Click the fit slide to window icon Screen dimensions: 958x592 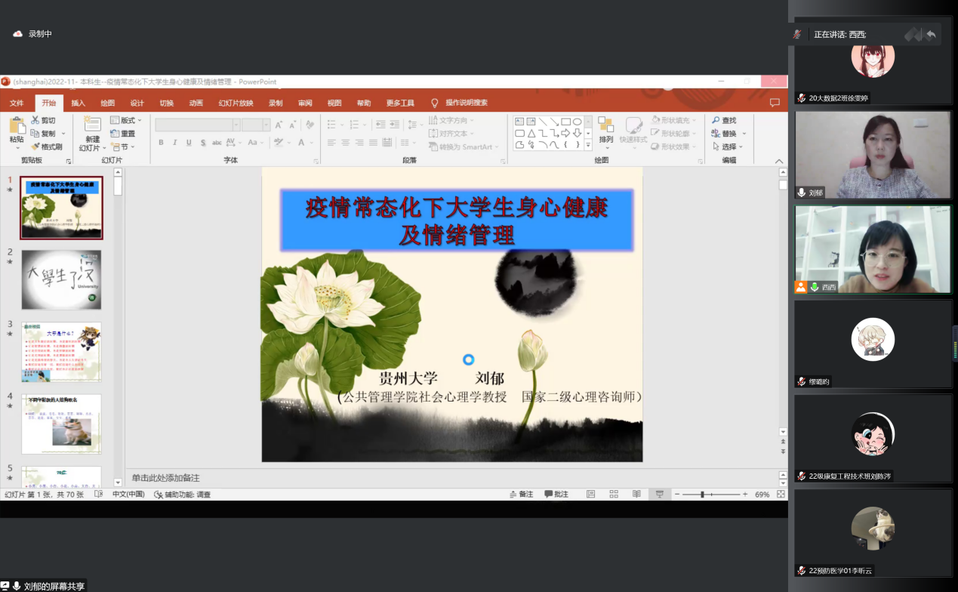781,494
